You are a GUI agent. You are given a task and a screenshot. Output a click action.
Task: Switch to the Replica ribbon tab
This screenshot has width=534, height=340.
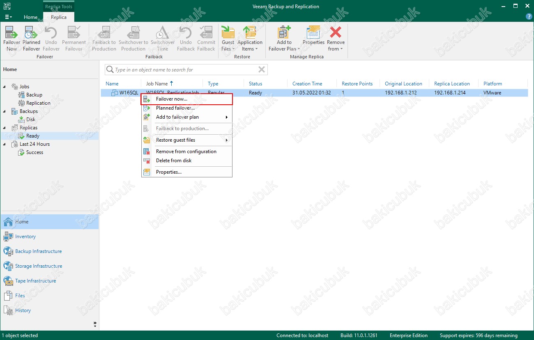59,17
